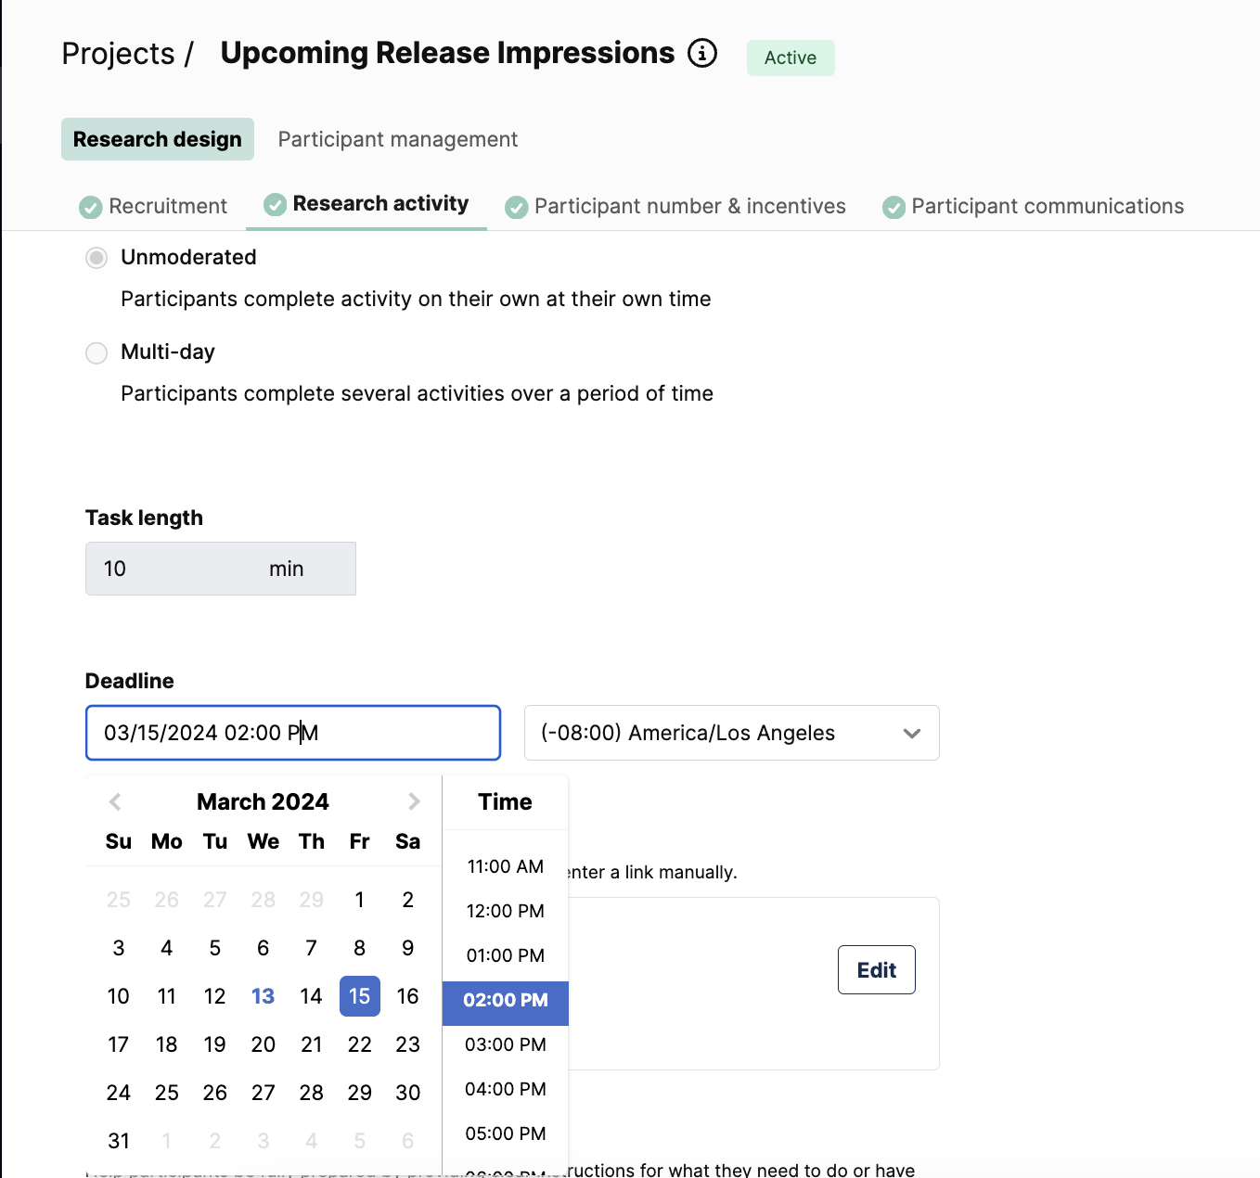Screen dimensions: 1260x1178
Task: Choose 03:00 PM in the time list
Action: [506, 1044]
